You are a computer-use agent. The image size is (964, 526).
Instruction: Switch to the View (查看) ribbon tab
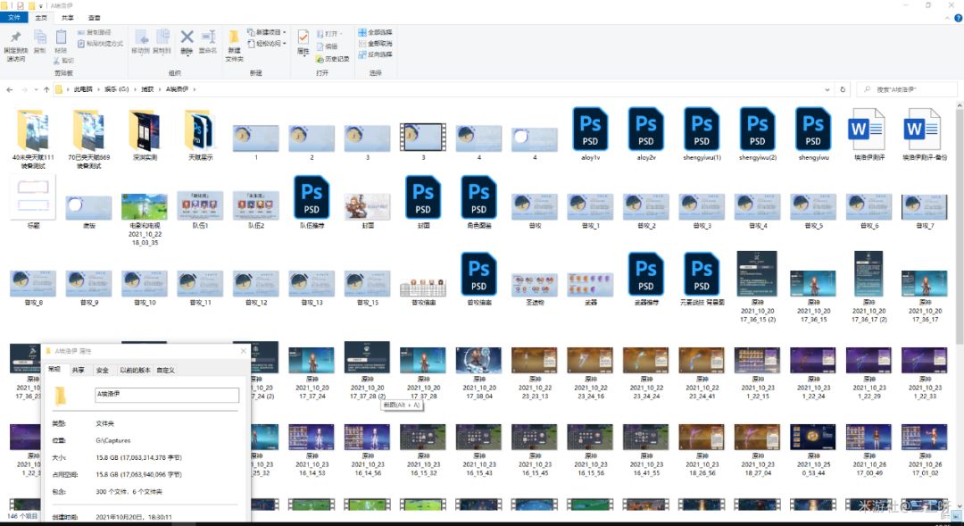[95, 17]
